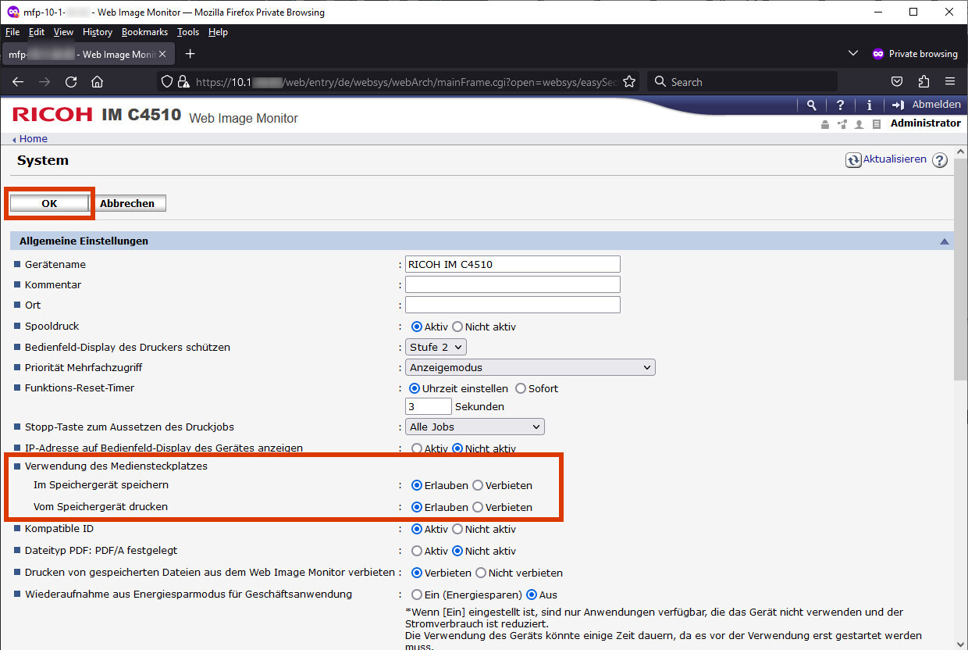
Task: Click the Sekunden value field
Action: click(429, 406)
